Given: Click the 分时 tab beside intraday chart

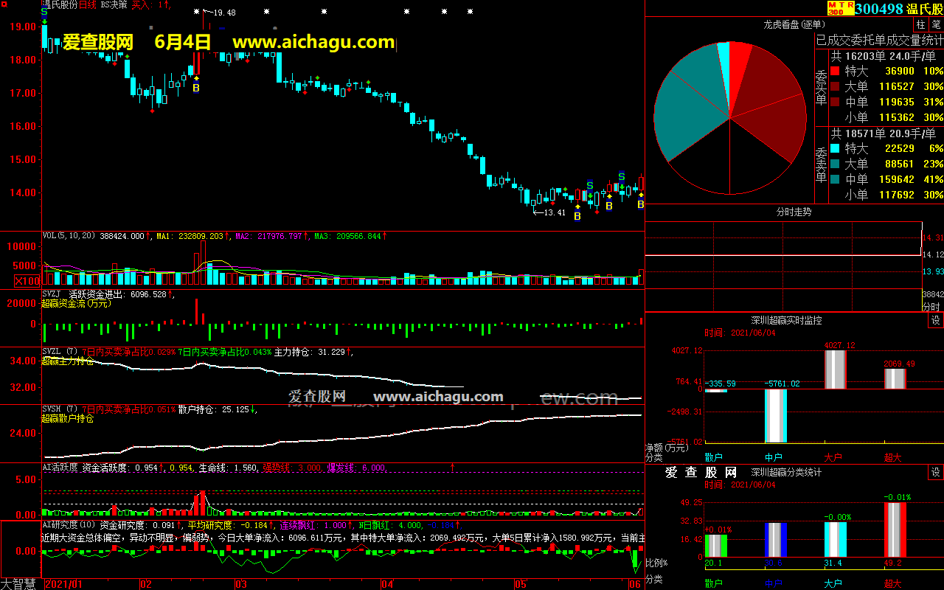Looking at the screenshot, I should pyautogui.click(x=931, y=306).
